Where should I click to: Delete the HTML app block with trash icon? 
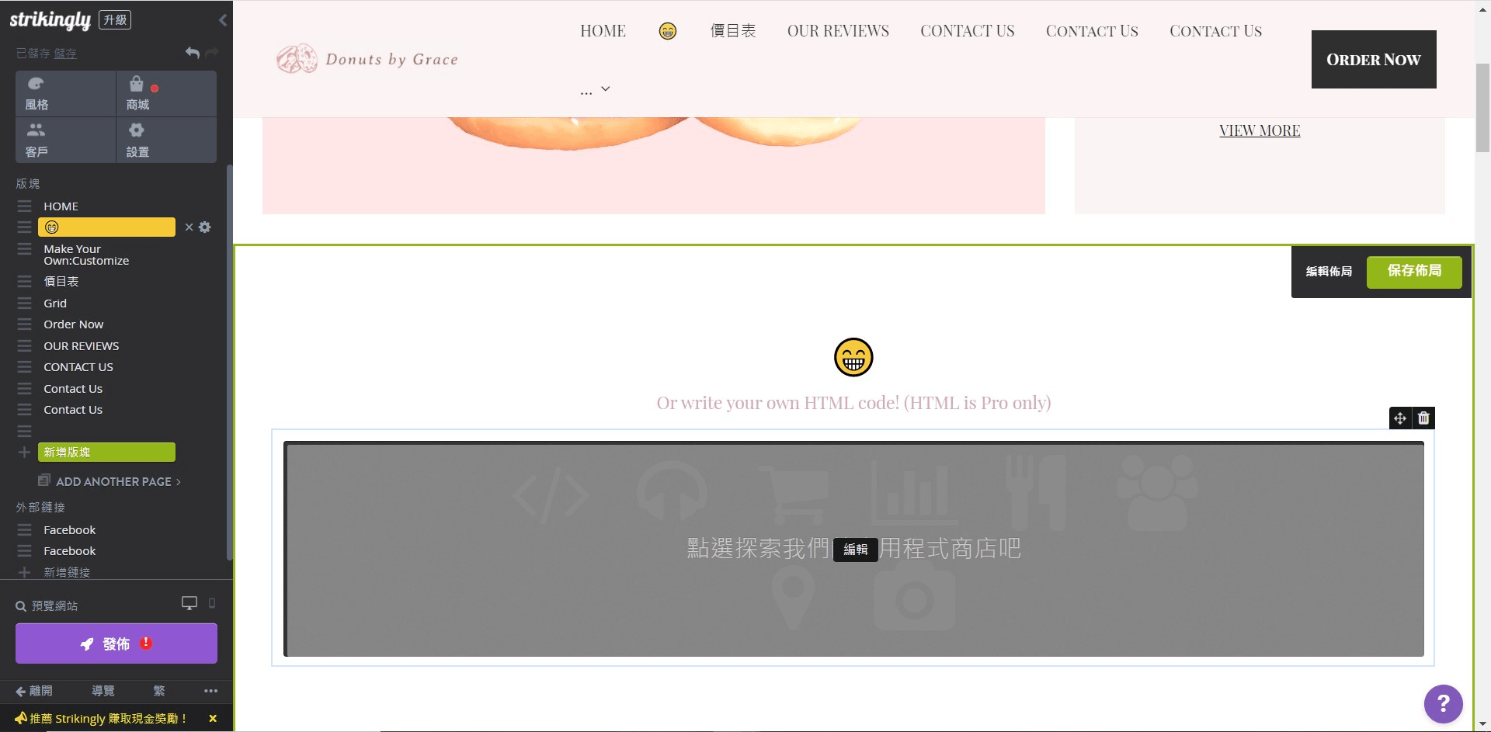[x=1423, y=418]
